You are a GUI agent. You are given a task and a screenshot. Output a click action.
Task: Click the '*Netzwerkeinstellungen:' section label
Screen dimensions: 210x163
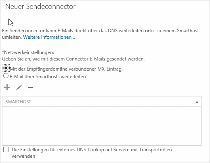coord(28,52)
